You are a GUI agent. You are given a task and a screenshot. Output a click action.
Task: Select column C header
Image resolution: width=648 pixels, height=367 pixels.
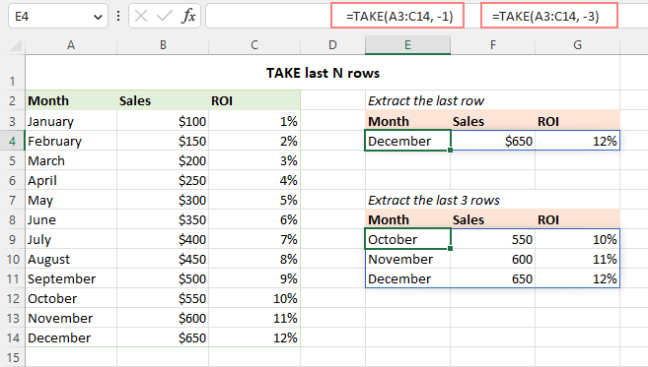click(x=254, y=45)
